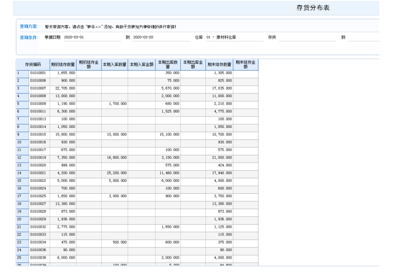Click closing quantity 424.000 cell
393x274 pixels.
[x=219, y=165]
